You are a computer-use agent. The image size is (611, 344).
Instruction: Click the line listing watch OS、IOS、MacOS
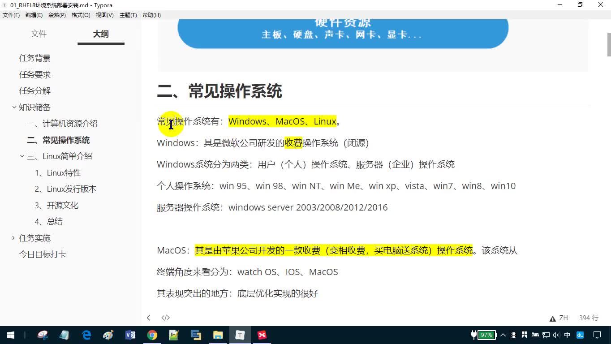coord(247,272)
